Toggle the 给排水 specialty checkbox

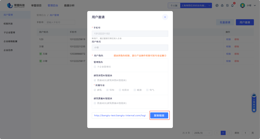pyautogui.click(x=120, y=90)
